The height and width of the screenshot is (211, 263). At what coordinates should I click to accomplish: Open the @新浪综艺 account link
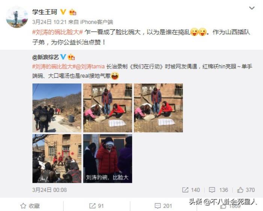click(45, 57)
